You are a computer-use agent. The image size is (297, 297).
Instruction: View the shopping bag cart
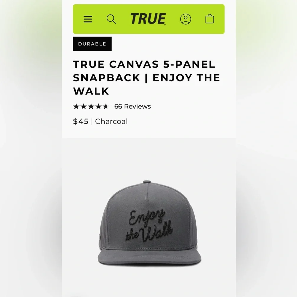[x=210, y=19]
